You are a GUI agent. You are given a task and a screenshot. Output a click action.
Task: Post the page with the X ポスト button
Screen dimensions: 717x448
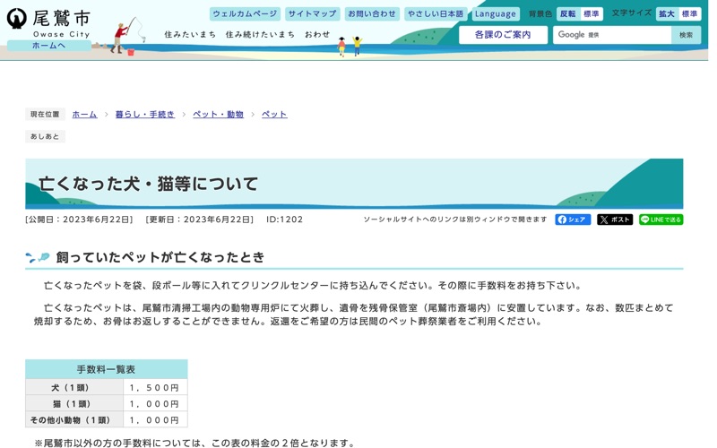615,220
